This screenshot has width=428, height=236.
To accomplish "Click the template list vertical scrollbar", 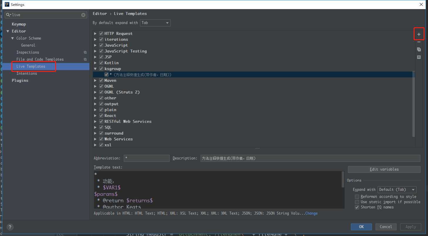I will (x=414, y=104).
